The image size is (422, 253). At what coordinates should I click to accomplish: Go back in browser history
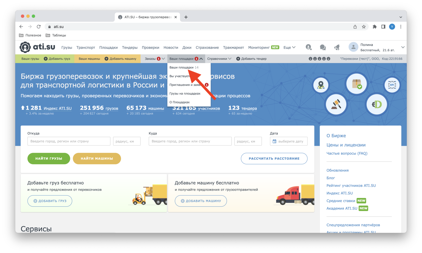pos(21,27)
